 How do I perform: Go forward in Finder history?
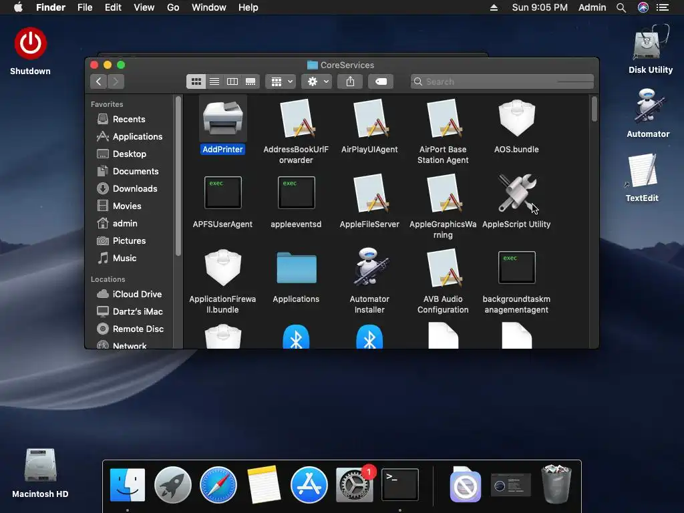(x=116, y=81)
